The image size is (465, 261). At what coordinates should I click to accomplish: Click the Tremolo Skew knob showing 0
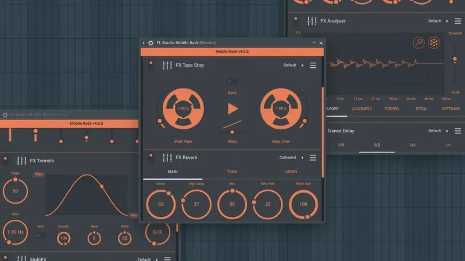click(x=94, y=238)
